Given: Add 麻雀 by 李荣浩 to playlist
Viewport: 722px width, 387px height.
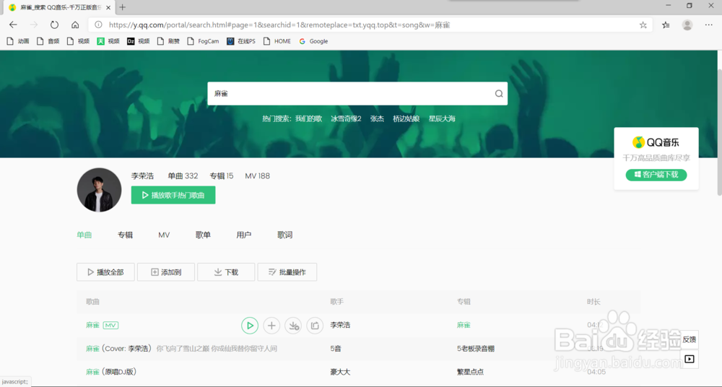Looking at the screenshot, I should click(x=271, y=325).
